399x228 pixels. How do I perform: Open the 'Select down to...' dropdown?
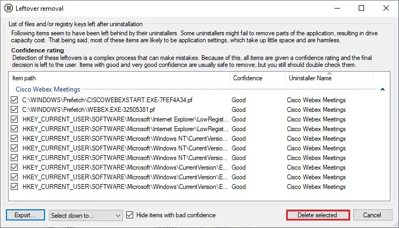coord(86,215)
